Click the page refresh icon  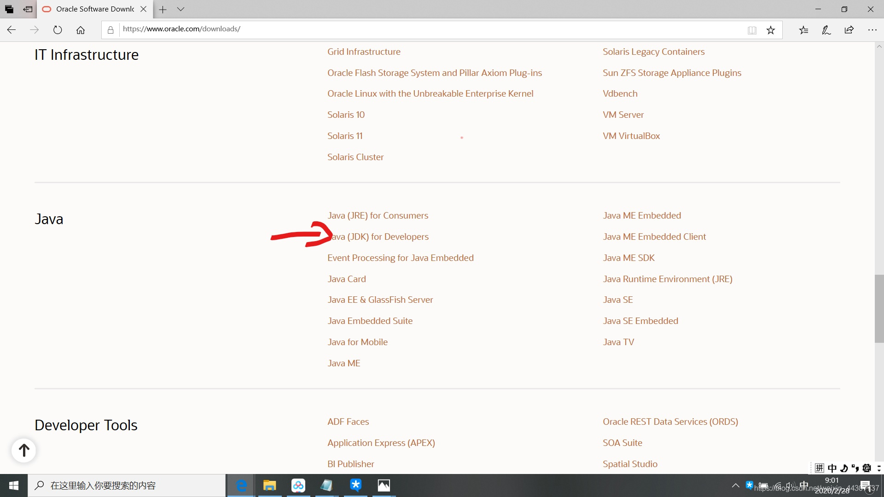(x=58, y=29)
